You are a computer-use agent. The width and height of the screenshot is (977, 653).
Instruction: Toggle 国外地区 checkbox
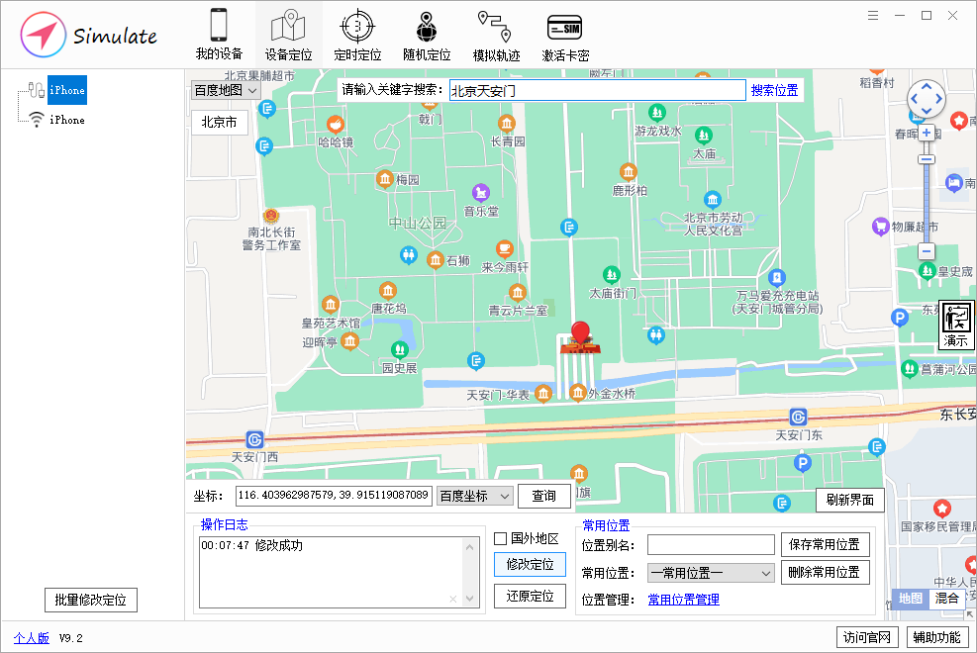tap(500, 538)
